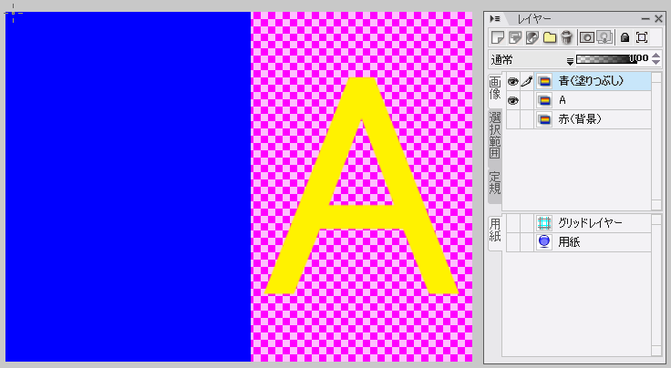This screenshot has height=368, width=671.
Task: Toggle visibility box of the 用紙 layer
Action: pyautogui.click(x=512, y=242)
